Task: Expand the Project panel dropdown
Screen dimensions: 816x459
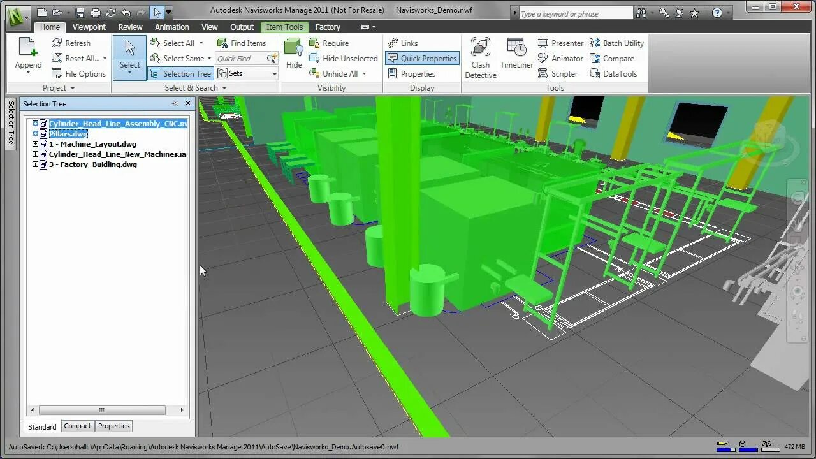Action: pyautogui.click(x=59, y=88)
